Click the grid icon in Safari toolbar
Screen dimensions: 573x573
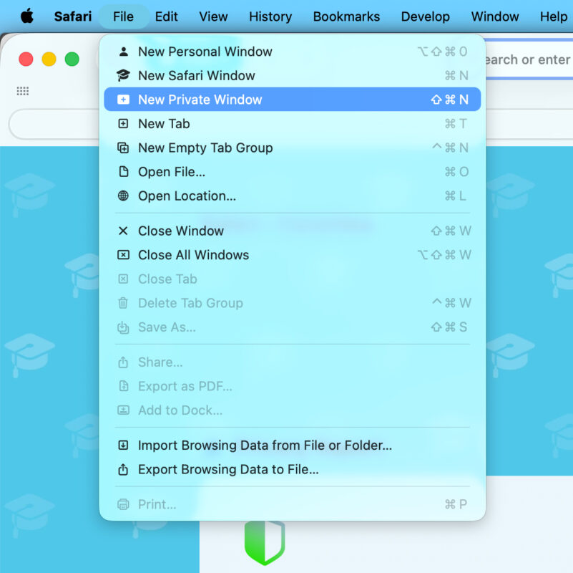coord(23,91)
